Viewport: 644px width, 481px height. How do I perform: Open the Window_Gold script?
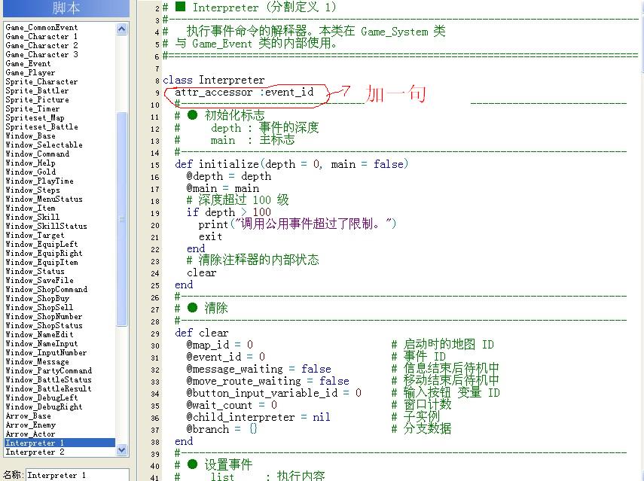pyautogui.click(x=30, y=172)
